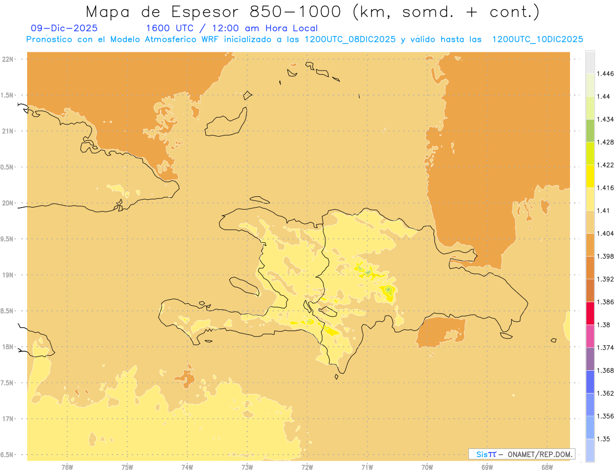Click the '18N' latitude label
This screenshot has width=614, height=474.
(8, 347)
